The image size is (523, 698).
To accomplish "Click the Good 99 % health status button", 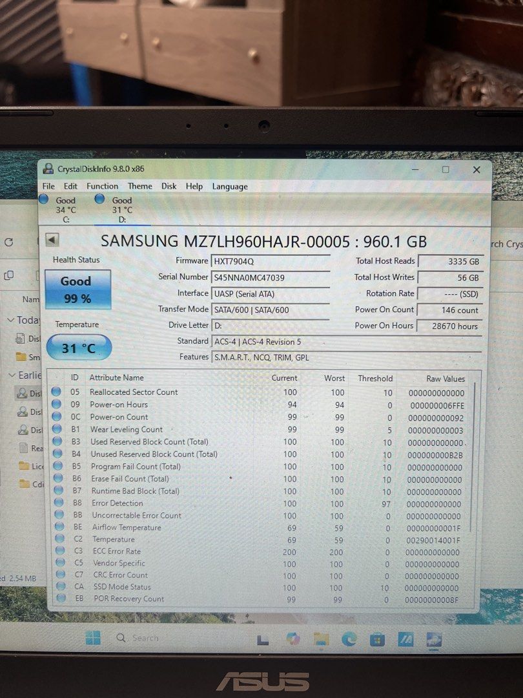I will click(78, 290).
